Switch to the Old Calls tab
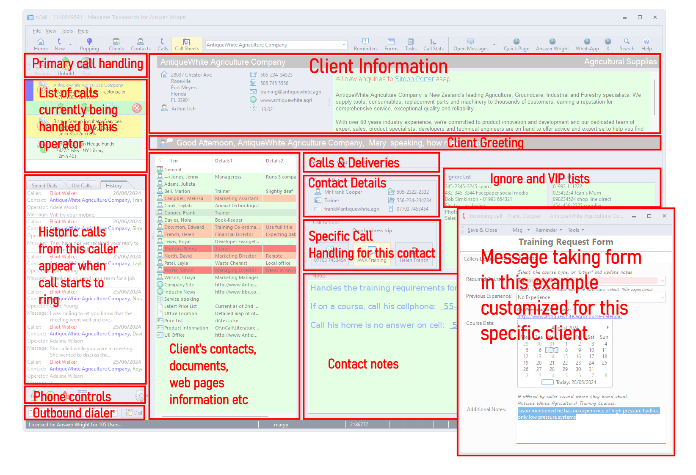This screenshot has height=475, width=696. click(x=81, y=186)
